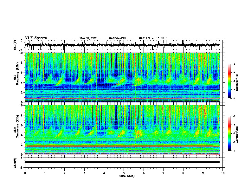Click the "5" volt tick on ch.1(V) axis
This screenshot has height=194, width=251.
tap(22, 40)
